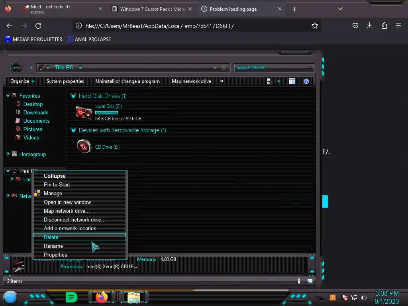Choose Add a network location
408x306 pixels.
pyautogui.click(x=80, y=228)
